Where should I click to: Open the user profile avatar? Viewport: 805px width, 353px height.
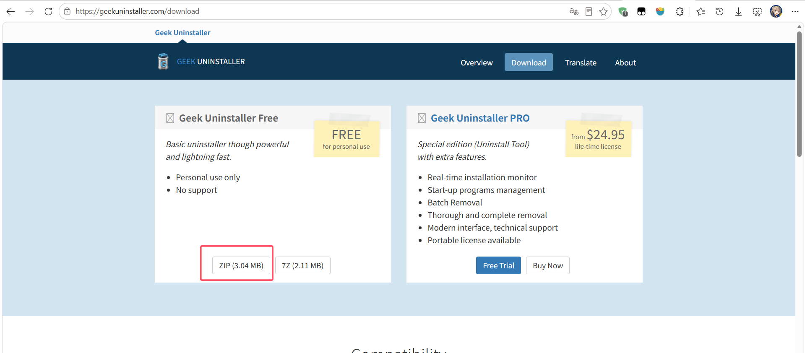(776, 11)
